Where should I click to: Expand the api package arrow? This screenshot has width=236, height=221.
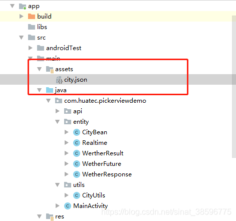pyautogui.click(x=58, y=111)
